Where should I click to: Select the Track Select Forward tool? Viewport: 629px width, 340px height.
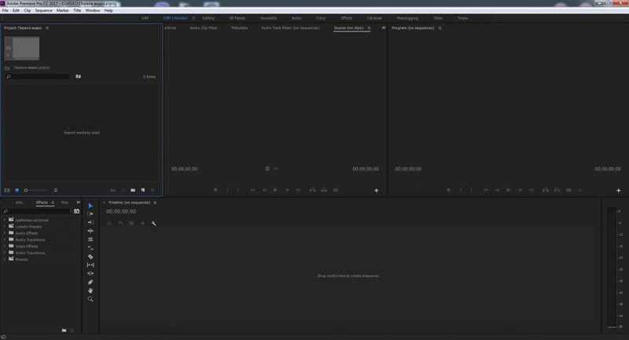(90, 214)
